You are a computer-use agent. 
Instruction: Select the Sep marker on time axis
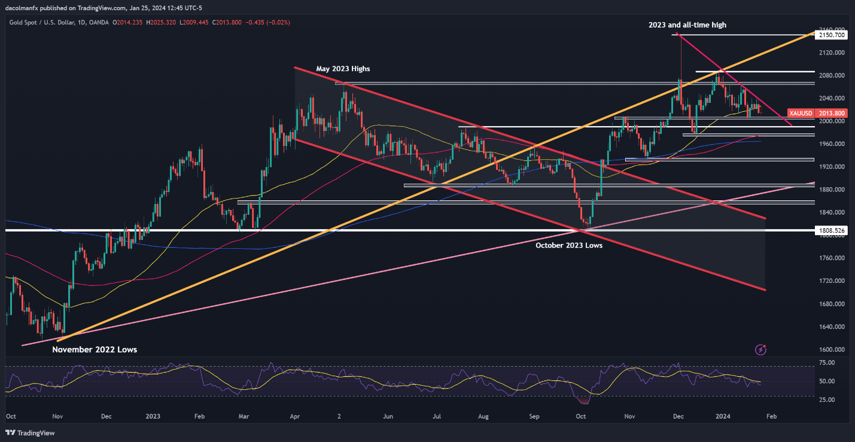(x=534, y=416)
